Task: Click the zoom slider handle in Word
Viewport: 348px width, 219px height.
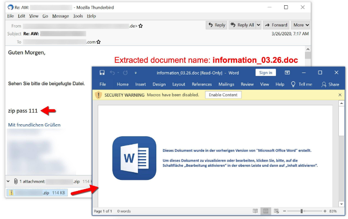Action: point(302,211)
